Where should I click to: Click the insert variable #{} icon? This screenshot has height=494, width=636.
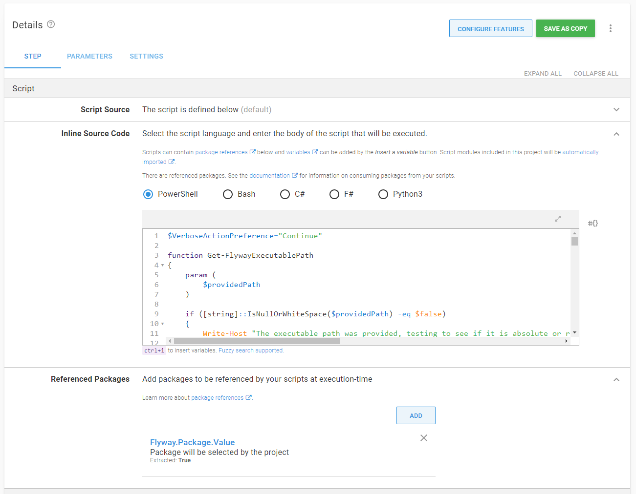click(592, 223)
